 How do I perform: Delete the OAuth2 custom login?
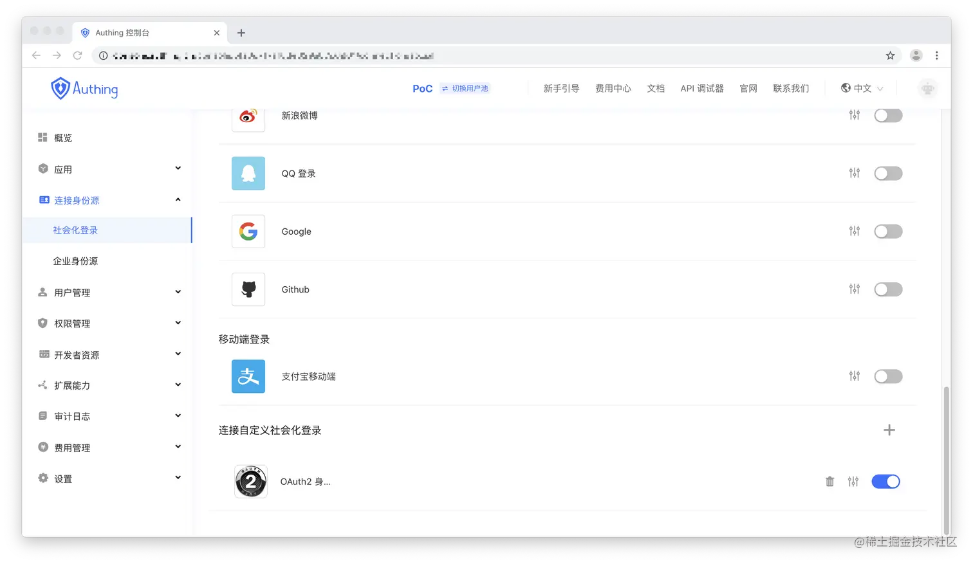(829, 481)
